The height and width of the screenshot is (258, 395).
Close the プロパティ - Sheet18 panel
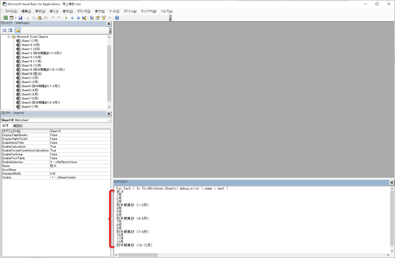coord(109,114)
